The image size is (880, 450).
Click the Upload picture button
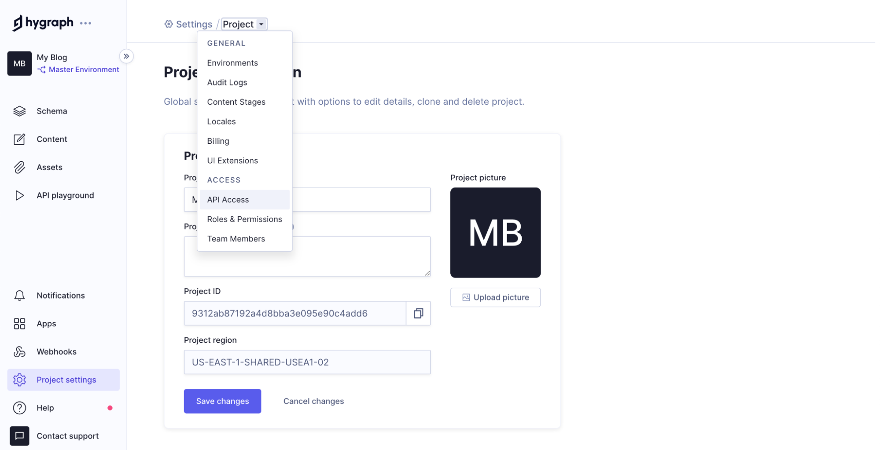click(495, 297)
